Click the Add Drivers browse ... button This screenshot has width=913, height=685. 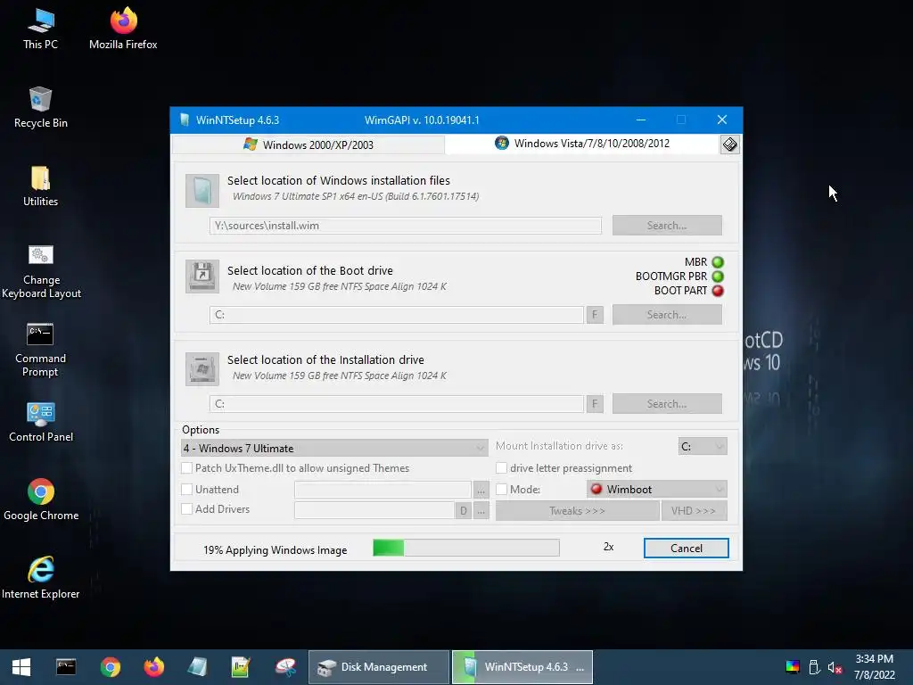point(481,510)
